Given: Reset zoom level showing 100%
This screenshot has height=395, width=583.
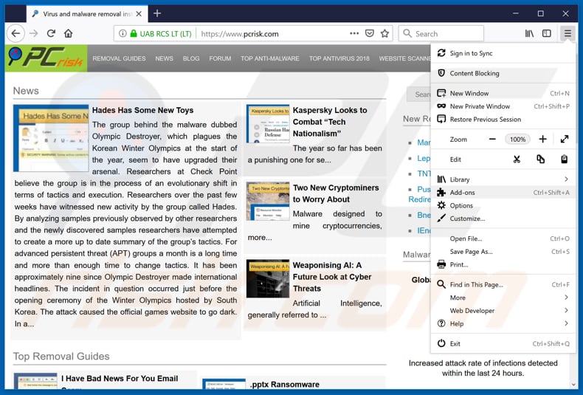Looking at the screenshot, I should [517, 139].
